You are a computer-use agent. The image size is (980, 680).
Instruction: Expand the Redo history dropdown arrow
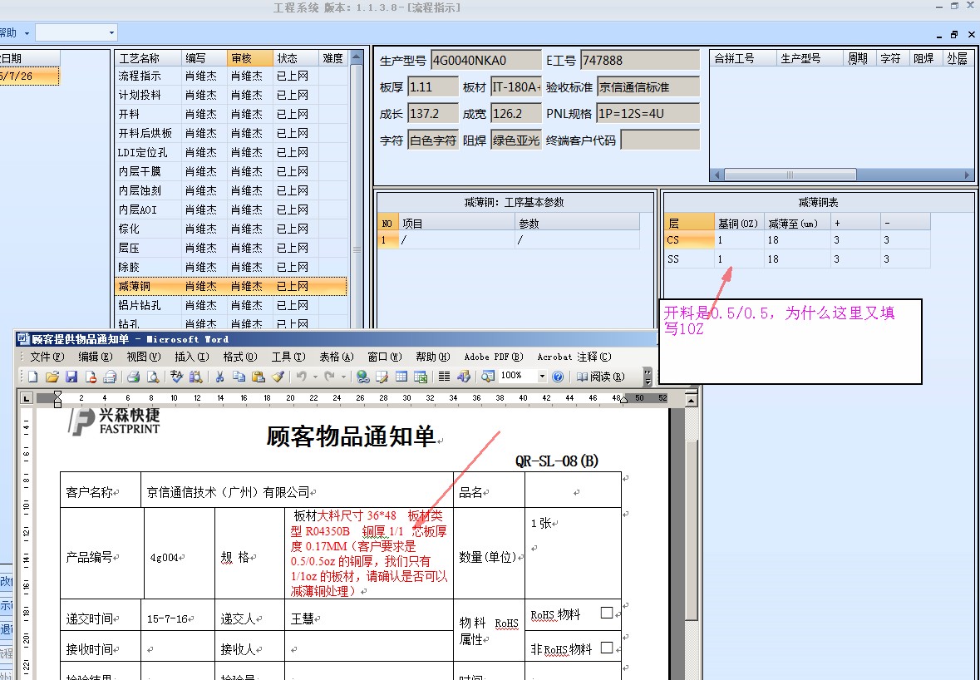click(343, 377)
